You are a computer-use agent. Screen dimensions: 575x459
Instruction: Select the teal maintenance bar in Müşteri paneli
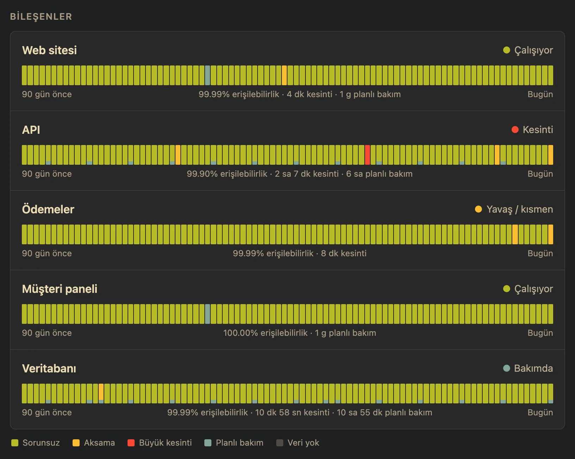(208, 314)
